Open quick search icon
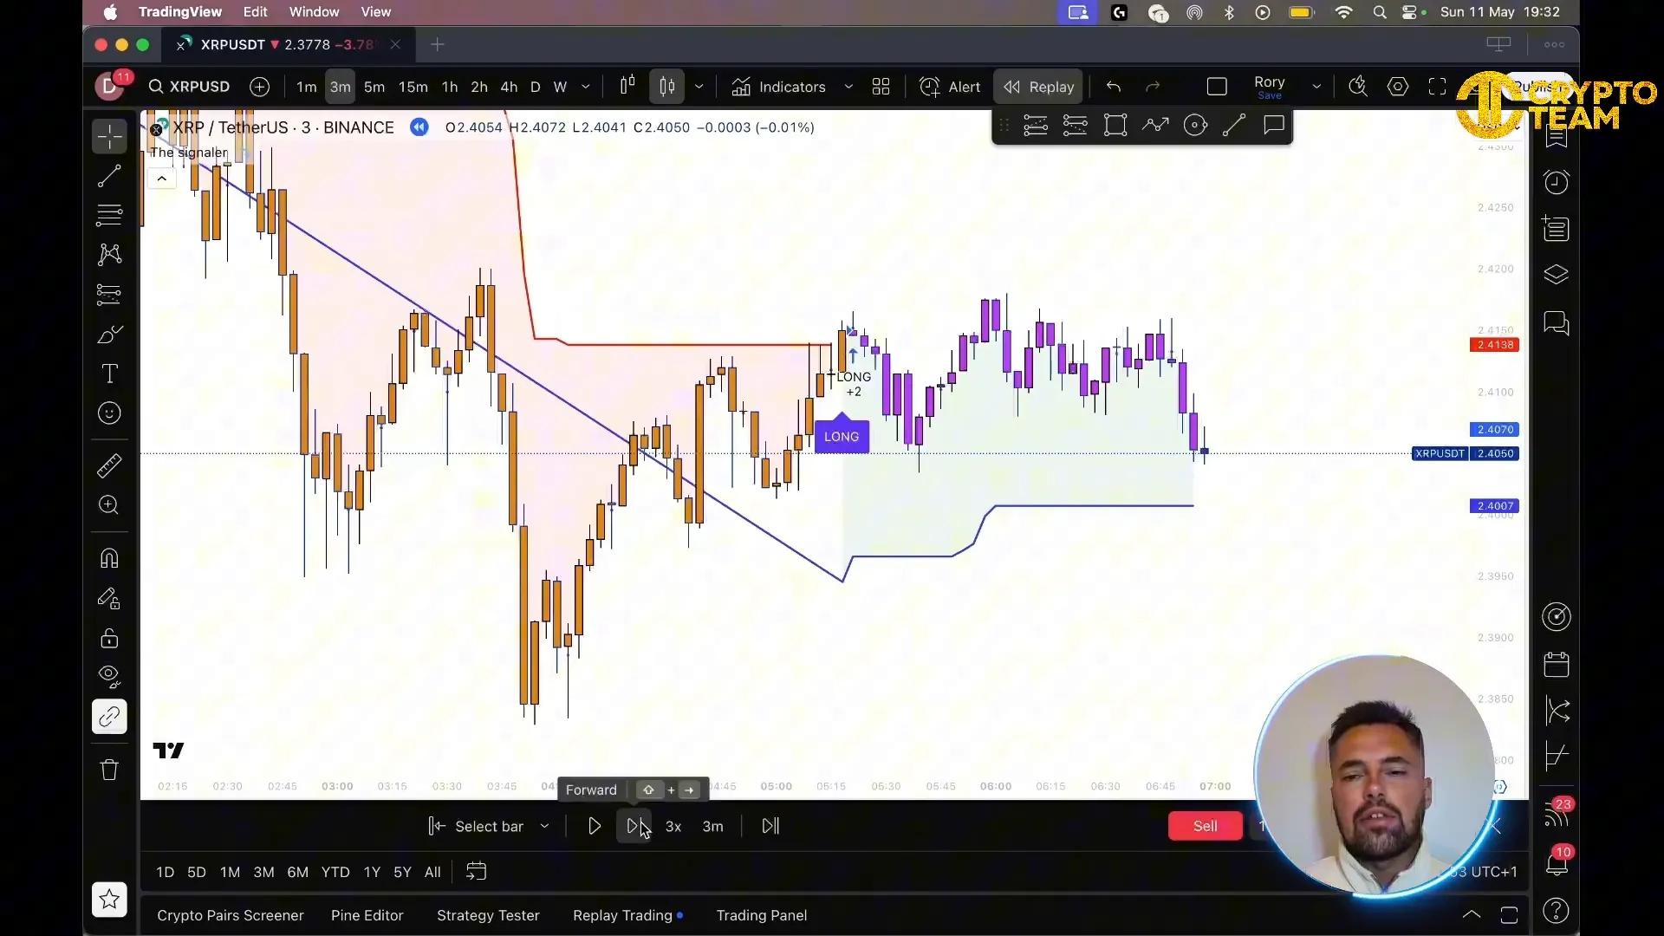 pos(1358,87)
